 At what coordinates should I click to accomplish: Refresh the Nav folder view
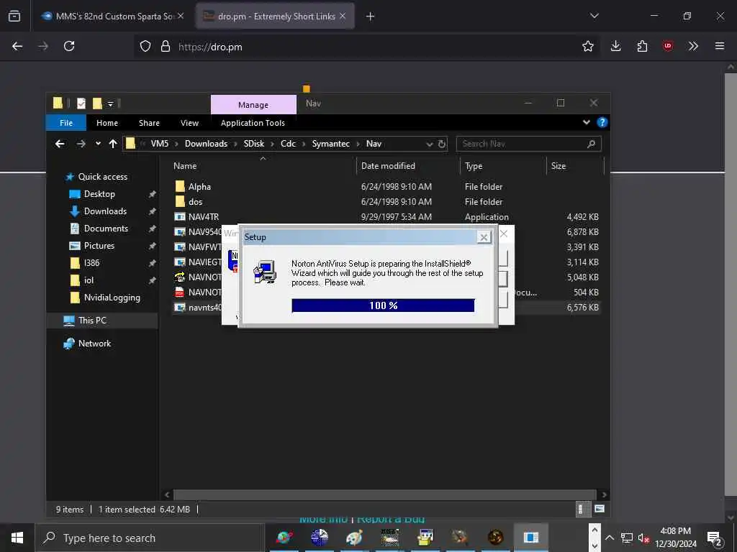441,144
